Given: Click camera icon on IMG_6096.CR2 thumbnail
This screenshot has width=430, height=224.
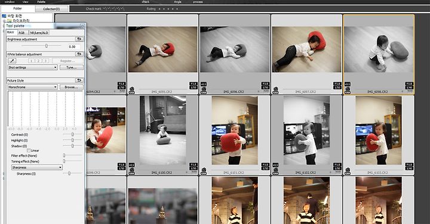Looking at the screenshot, I should [x=204, y=89].
